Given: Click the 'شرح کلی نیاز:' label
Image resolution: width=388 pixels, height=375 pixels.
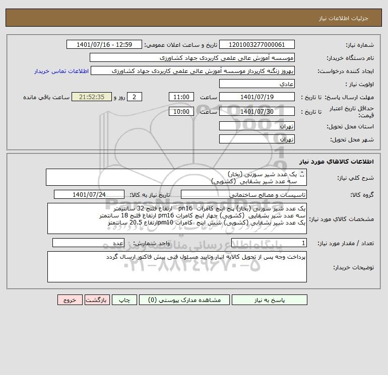Looking at the screenshot, I should [x=356, y=178].
